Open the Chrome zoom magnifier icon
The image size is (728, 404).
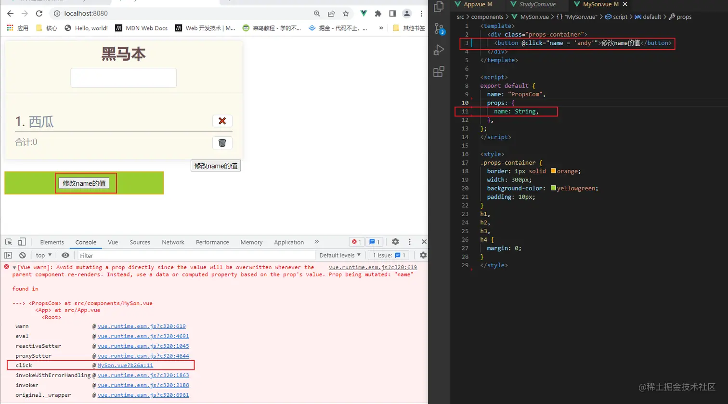point(317,13)
